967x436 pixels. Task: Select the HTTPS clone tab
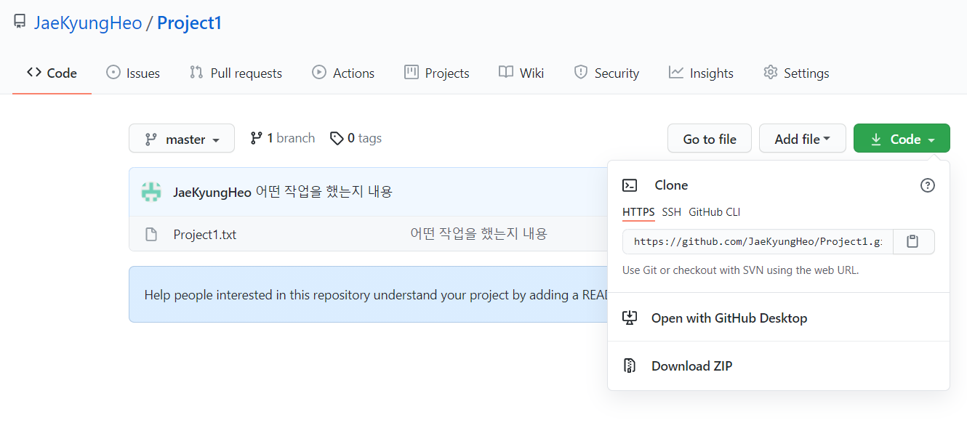coord(638,212)
